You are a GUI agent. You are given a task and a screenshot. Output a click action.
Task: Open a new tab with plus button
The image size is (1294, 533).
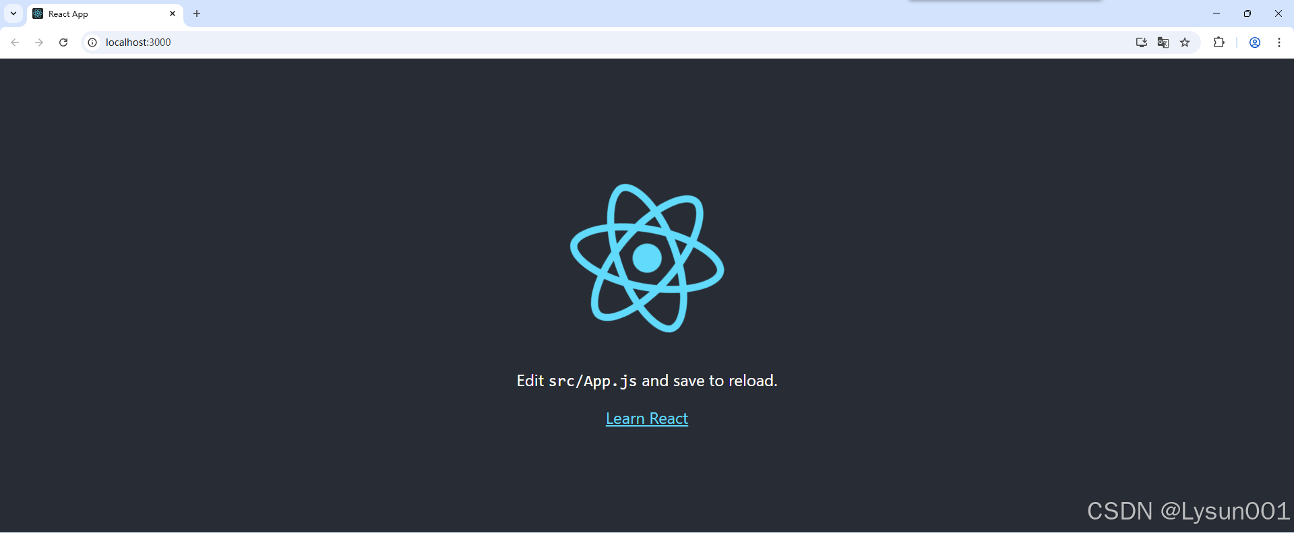[x=197, y=13]
